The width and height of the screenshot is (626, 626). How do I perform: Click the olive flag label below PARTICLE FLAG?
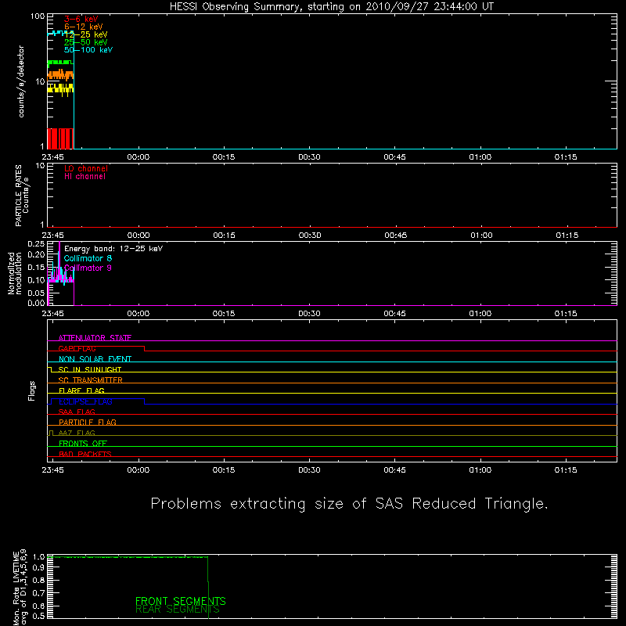[77, 433]
